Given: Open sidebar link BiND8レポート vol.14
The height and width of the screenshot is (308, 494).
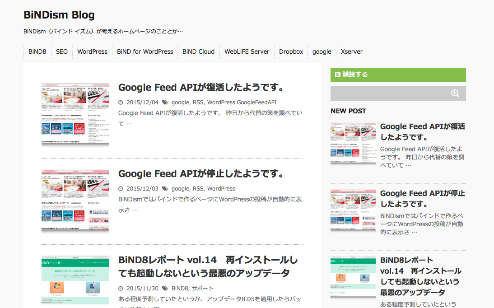Looking at the screenshot, I should [x=421, y=276].
